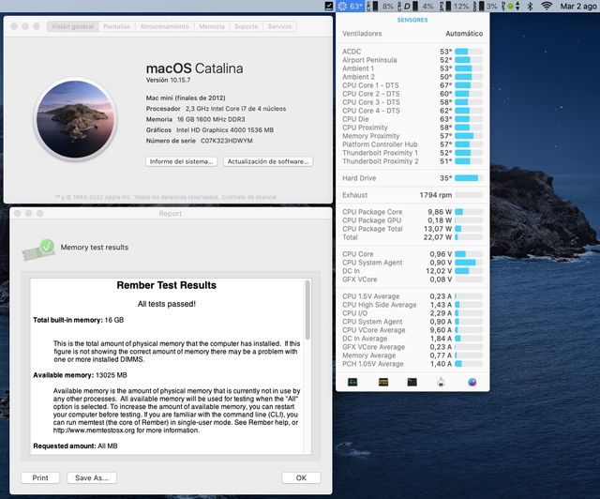Viewport: 600px width, 499px height.
Task: Click shortcut icon between Terminal and iStat icons
Action: click(441, 382)
